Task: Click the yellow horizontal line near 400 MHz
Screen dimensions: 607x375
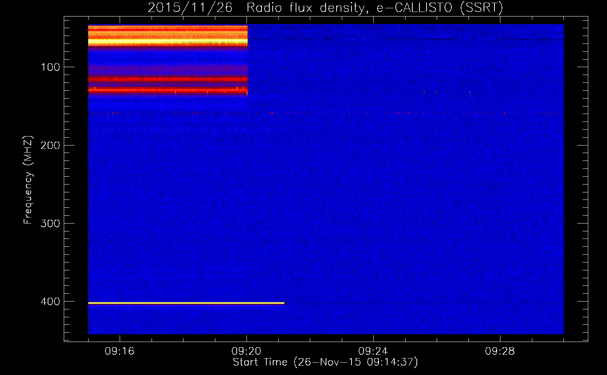Action: tap(186, 303)
